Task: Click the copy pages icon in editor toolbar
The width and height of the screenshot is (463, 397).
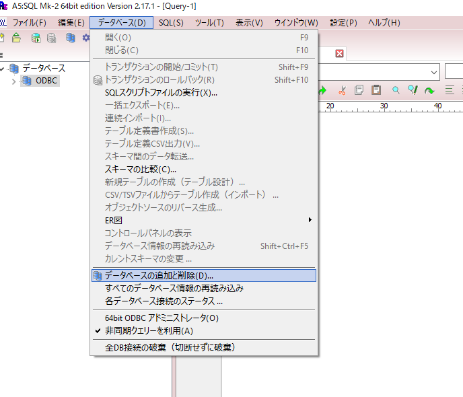Action: [x=359, y=90]
